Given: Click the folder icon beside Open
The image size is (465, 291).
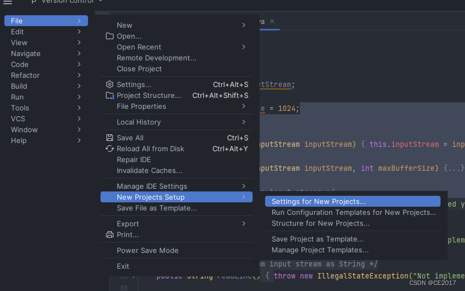Looking at the screenshot, I should (x=110, y=36).
